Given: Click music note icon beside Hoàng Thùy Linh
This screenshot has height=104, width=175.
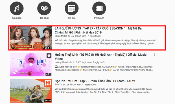Looking at the screenshot, I should 73,62.
